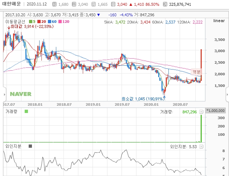Click the 최대값 3,914 maximum label

[32, 26]
